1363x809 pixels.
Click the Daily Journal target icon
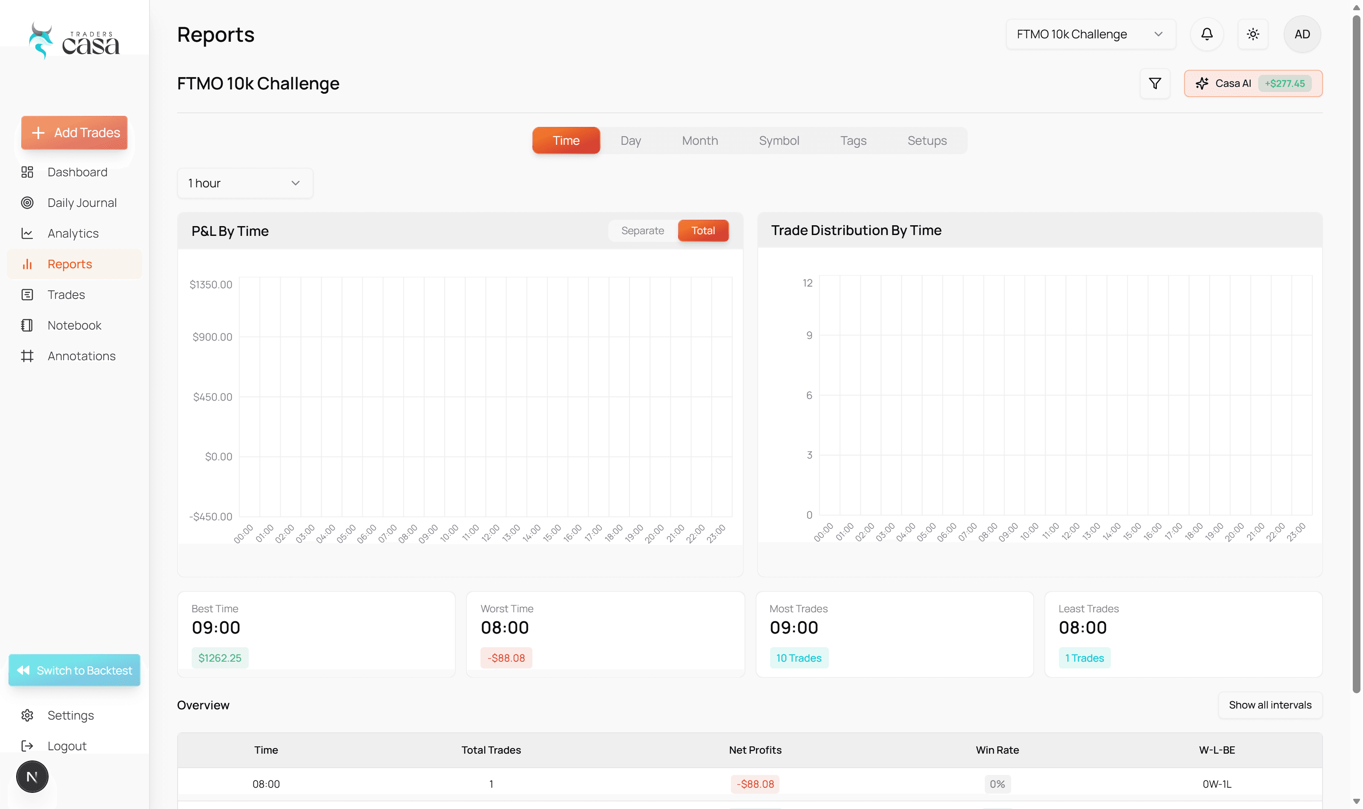(27, 203)
